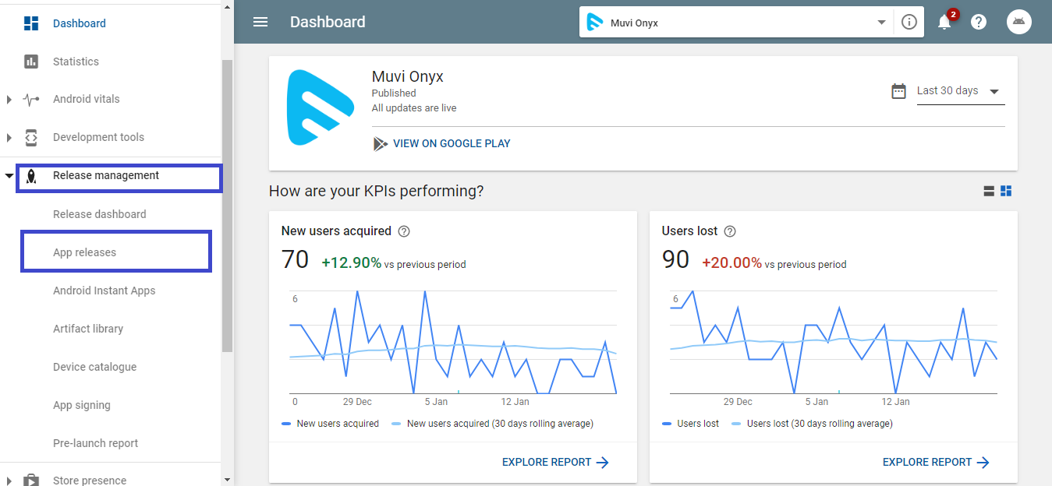Click the Muvi Onyx icon in app selector
This screenshot has height=486, width=1052.
coord(595,22)
